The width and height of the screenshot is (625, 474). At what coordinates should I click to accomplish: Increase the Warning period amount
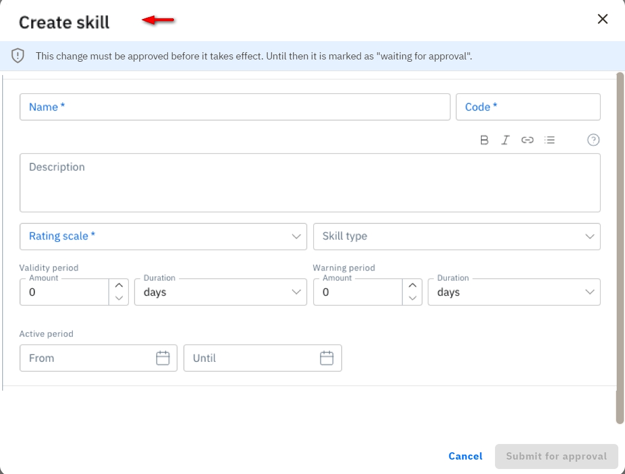tap(412, 286)
